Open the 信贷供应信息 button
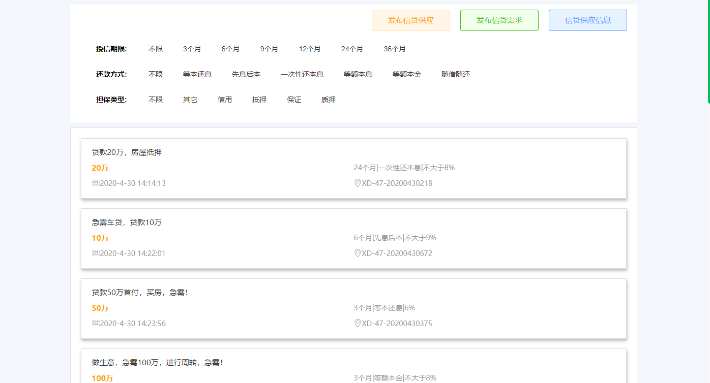Image resolution: width=710 pixels, height=383 pixels. (587, 20)
